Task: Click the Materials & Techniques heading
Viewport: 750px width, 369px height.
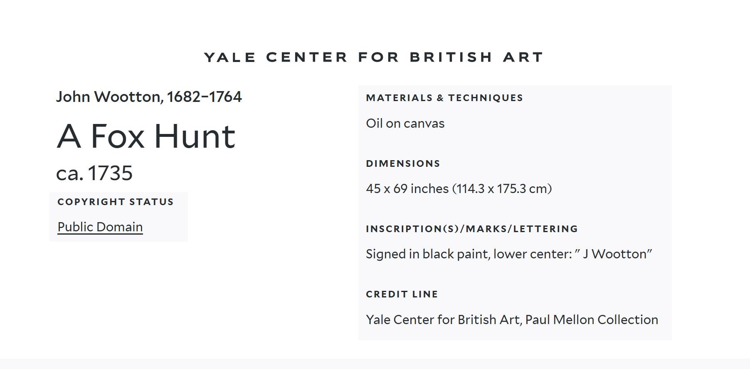Action: coord(444,98)
